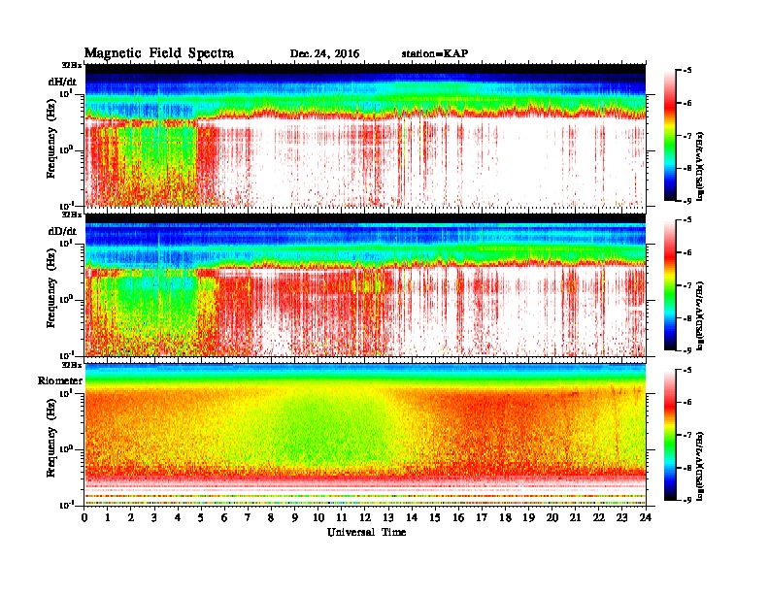This screenshot has height=594, width=769.
Task: Click hour '22' on the Universal Time axis
Action: (x=599, y=517)
